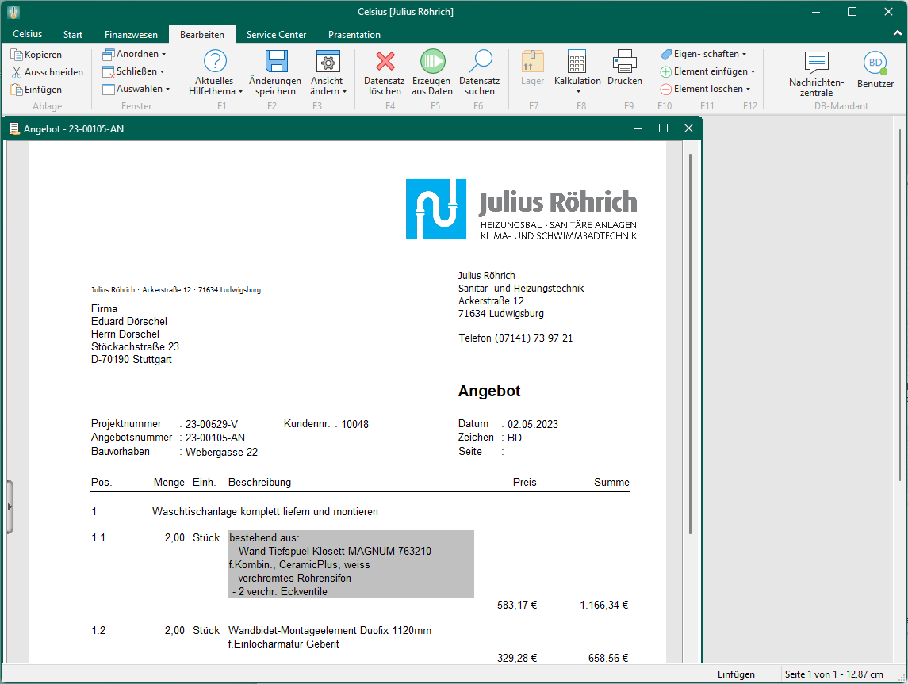Click the Drucken printer icon
The height and width of the screenshot is (684, 908).
(x=624, y=62)
